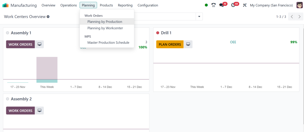This screenshot has width=304, height=132.
Task: Click the 17 - 23 Nov label in Assembly 1 chart
Action: point(18,87)
